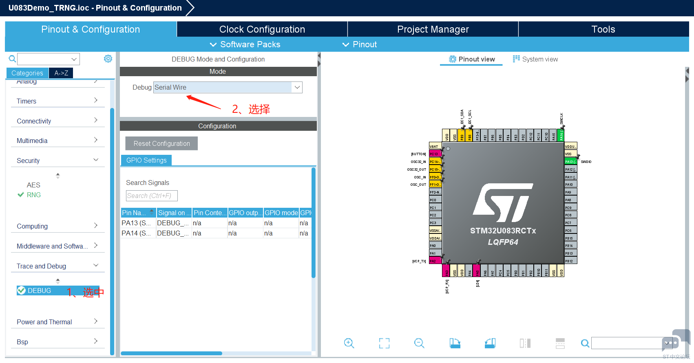This screenshot has width=694, height=363.
Task: Open the category search combo dropdown
Action: [74, 59]
